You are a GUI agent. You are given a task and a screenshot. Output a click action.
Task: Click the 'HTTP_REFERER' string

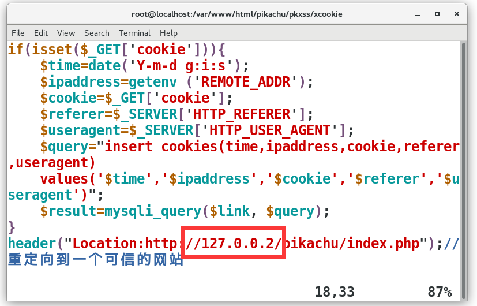tap(242, 114)
